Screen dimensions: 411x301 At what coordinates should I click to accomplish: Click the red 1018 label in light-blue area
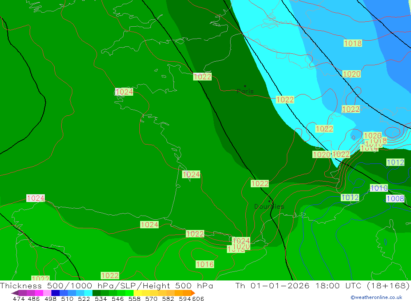tap(353, 43)
